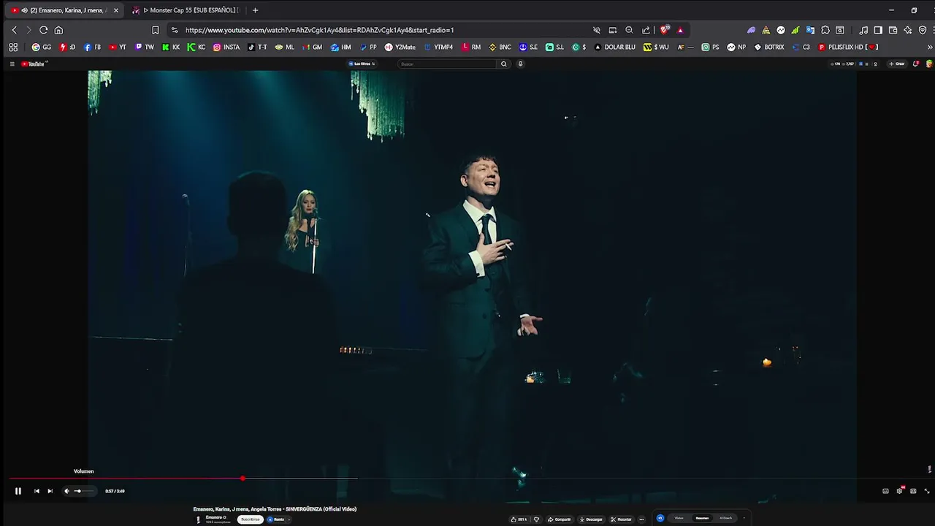Open YouTube notifications bell
Screen dimensions: 935x526
coord(916,64)
